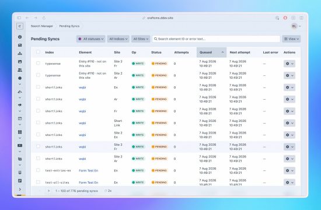Check the shortlinks wabi Site 2 En row
Screen dimensions: 321x210
pyautogui.click(x=38, y=135)
